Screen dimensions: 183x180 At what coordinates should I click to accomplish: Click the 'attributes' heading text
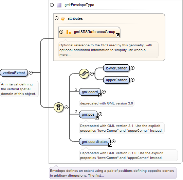(75, 18)
